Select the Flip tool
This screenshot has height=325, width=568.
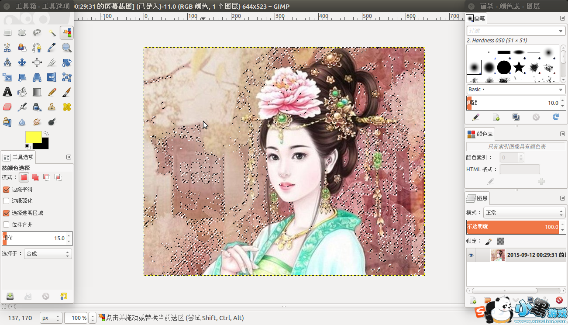click(x=52, y=77)
